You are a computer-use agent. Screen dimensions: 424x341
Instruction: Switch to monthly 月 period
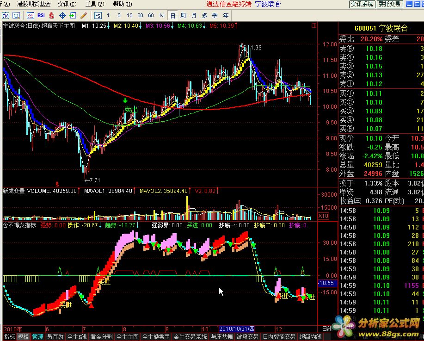(194, 15)
